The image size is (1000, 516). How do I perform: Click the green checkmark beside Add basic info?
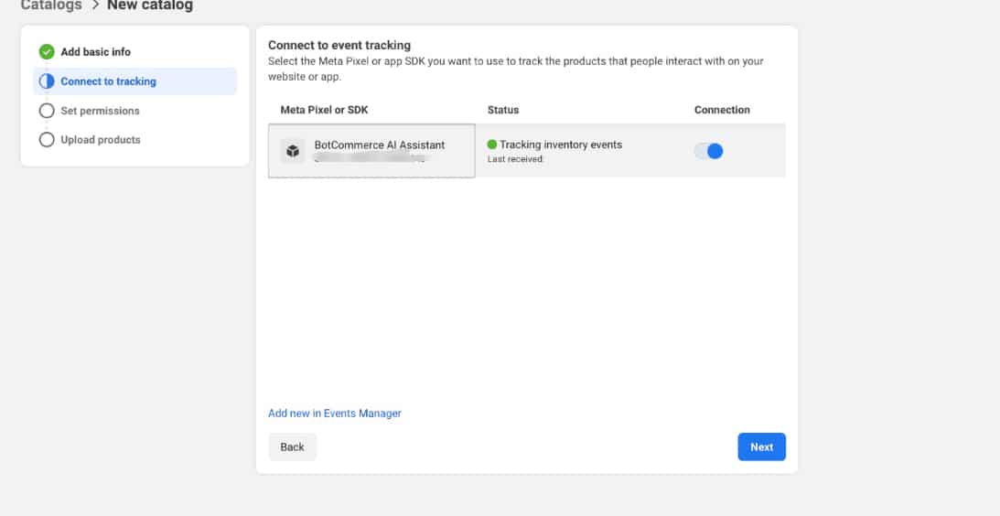(47, 52)
